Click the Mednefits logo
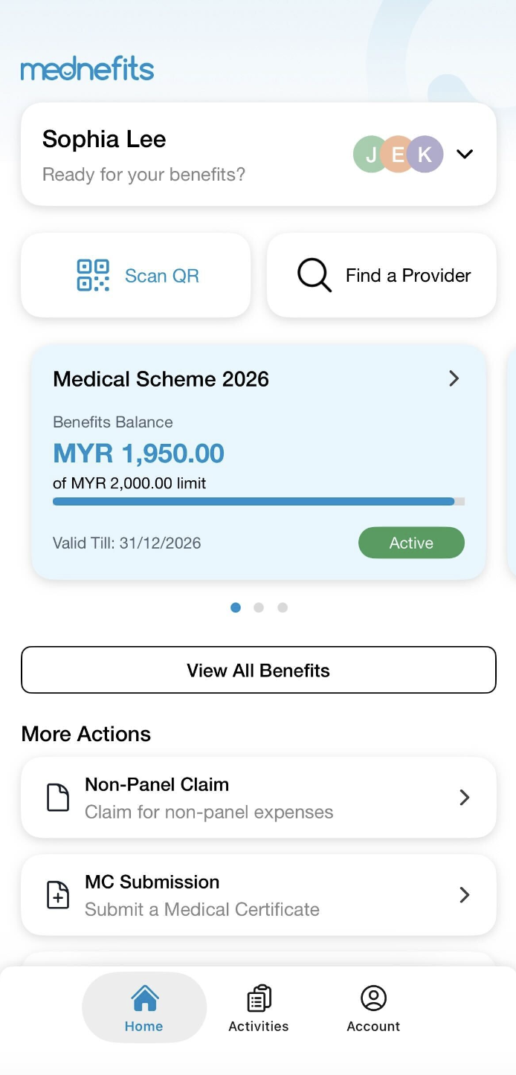This screenshot has width=516, height=1075. click(87, 70)
